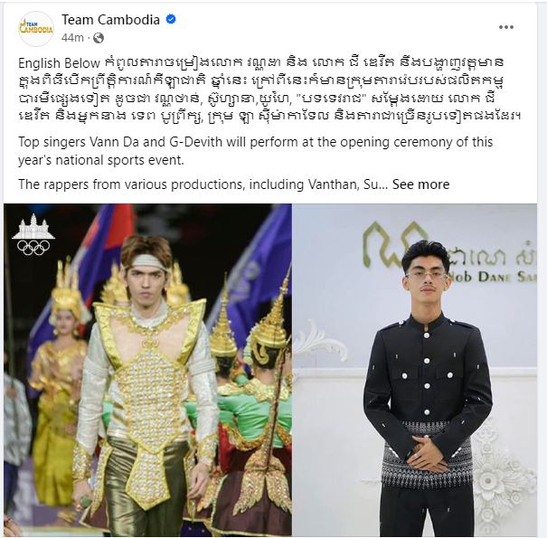Click the Team Cambodia profile avatar

36,29
